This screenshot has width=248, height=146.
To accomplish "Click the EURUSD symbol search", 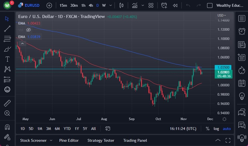I will click(32, 5).
